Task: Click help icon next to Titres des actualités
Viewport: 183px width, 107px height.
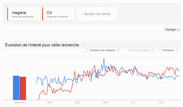Action: click(x=153, y=50)
